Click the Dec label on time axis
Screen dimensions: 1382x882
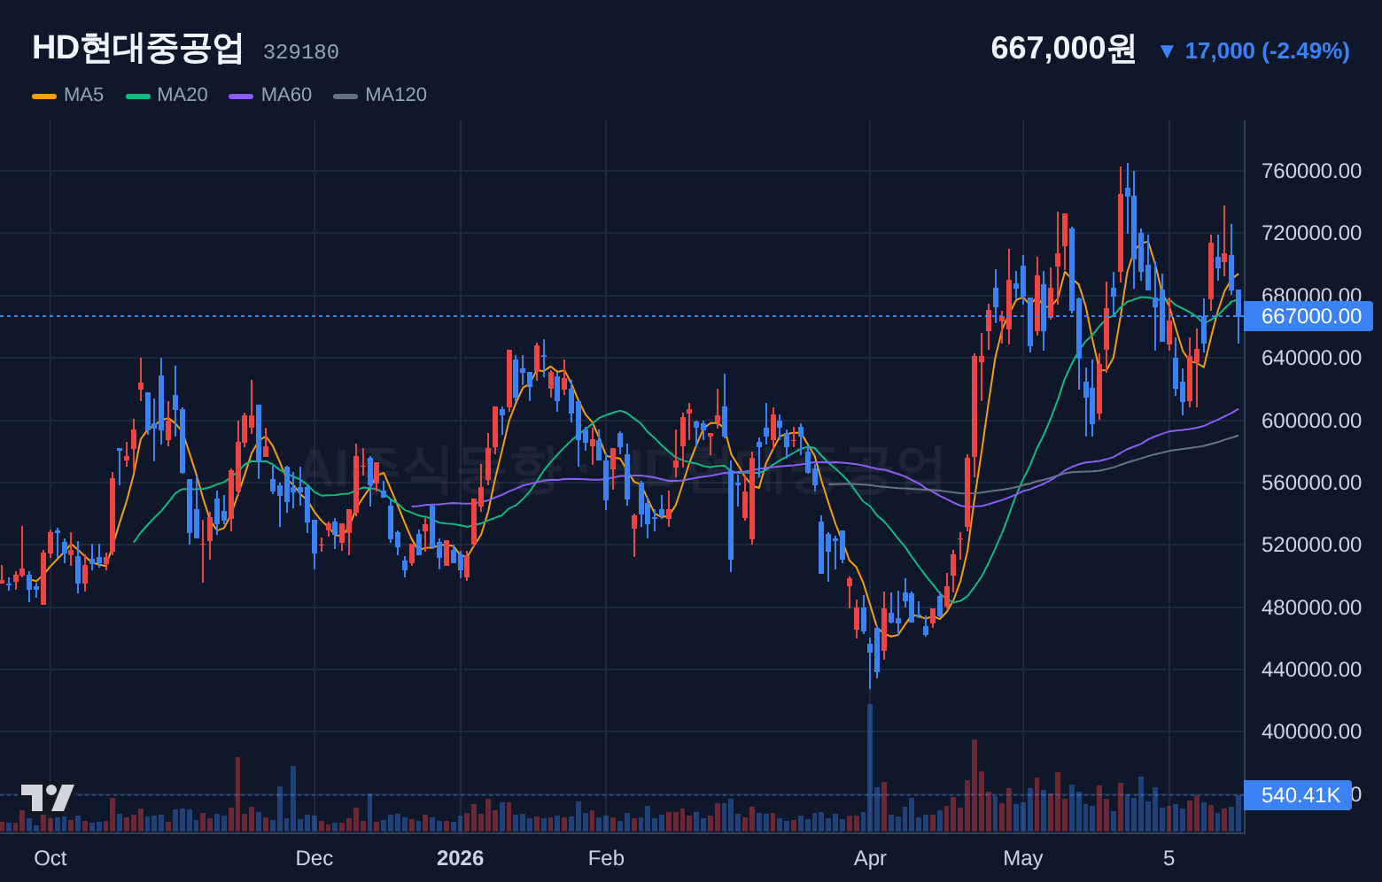tap(314, 858)
